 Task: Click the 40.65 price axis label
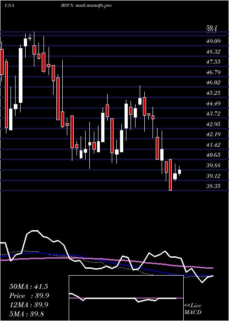(x=214, y=155)
